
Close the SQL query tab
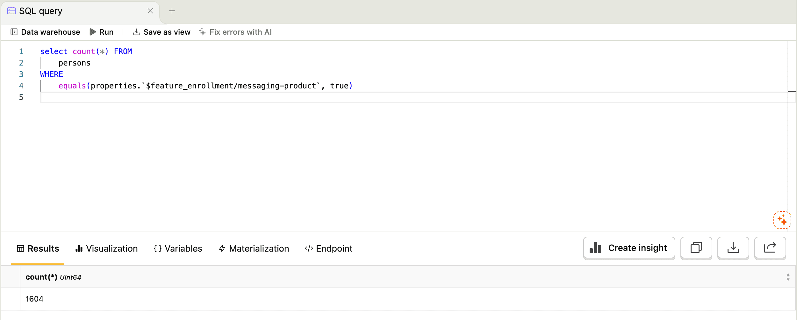point(150,10)
